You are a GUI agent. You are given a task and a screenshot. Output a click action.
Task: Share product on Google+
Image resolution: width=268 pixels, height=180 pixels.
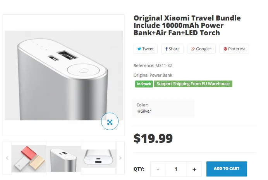tap(201, 49)
